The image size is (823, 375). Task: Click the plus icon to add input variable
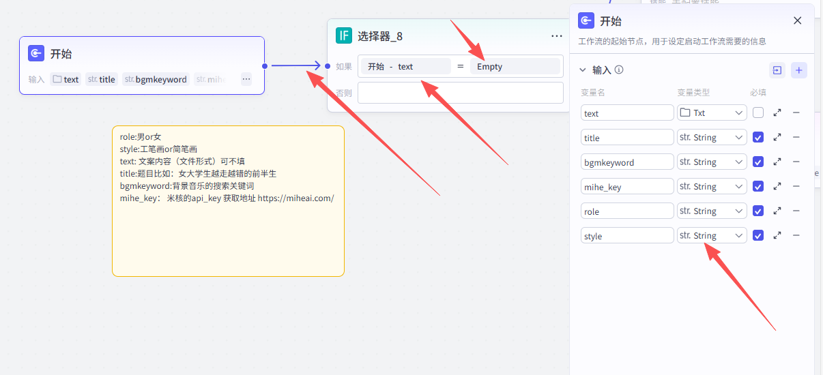point(799,70)
